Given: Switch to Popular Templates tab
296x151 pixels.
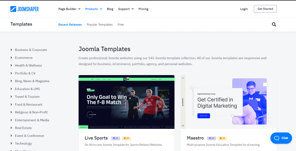Looking at the screenshot, I should click(100, 25).
